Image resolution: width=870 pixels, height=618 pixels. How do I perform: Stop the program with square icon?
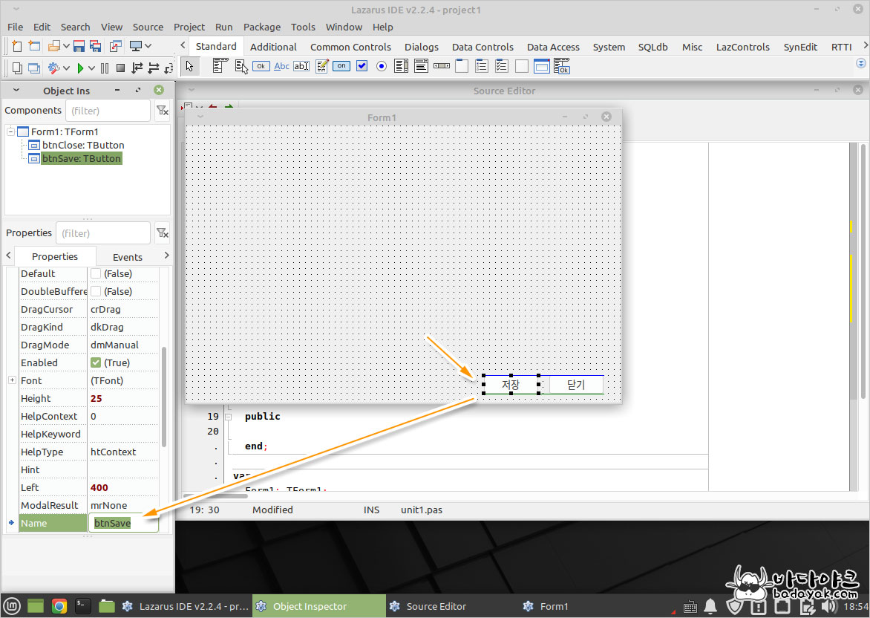(x=120, y=68)
